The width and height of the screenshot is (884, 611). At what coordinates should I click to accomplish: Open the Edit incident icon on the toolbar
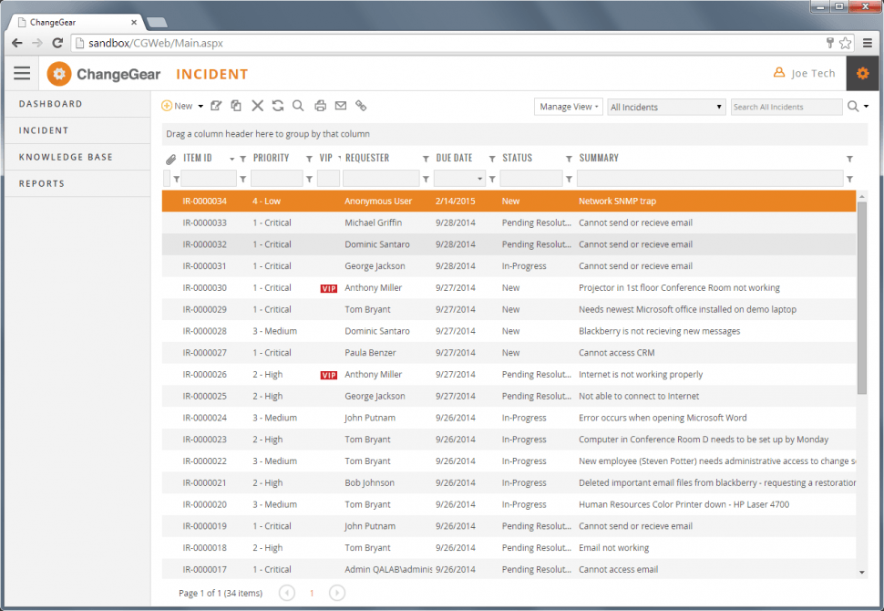pos(215,106)
